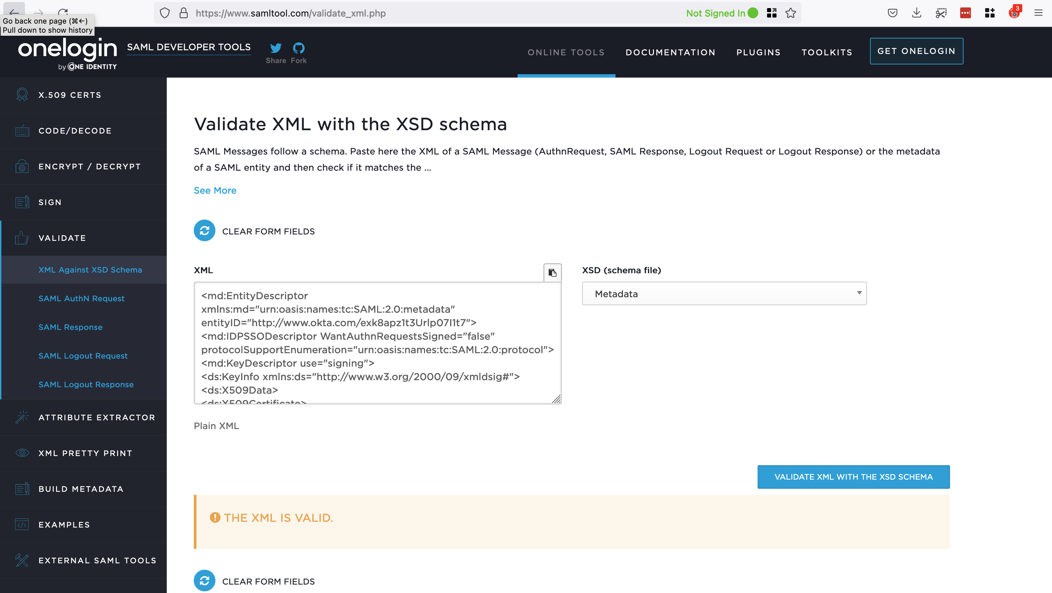This screenshot has height=593, width=1052.
Task: Collapse the VALIDATE sidebar section
Action: pos(83,237)
